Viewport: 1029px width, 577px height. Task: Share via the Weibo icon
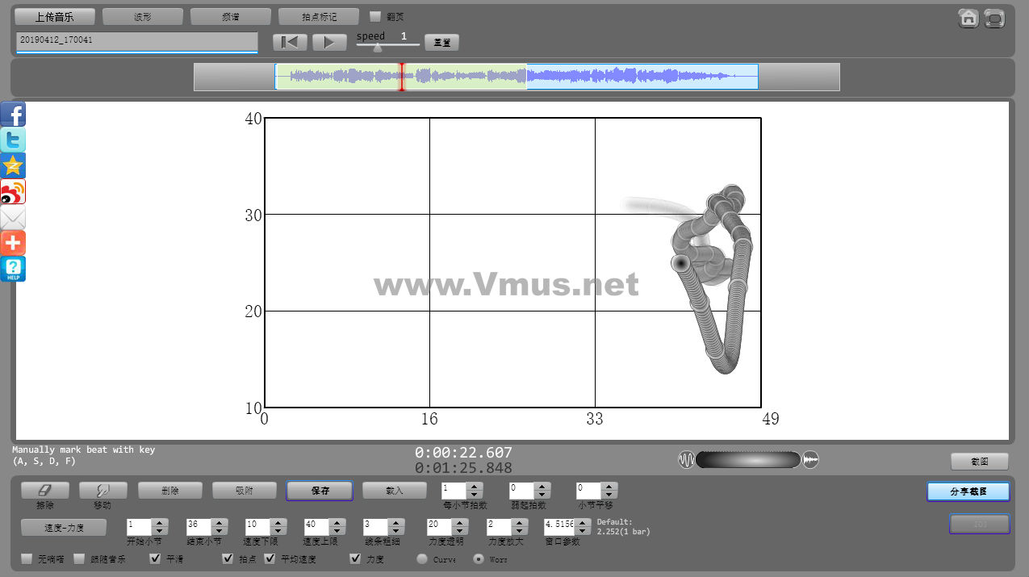pos(13,192)
